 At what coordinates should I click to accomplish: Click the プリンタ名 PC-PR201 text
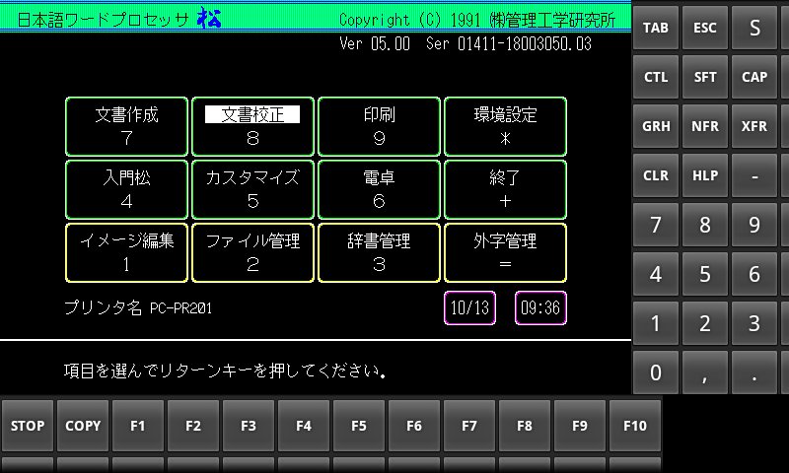click(x=138, y=307)
